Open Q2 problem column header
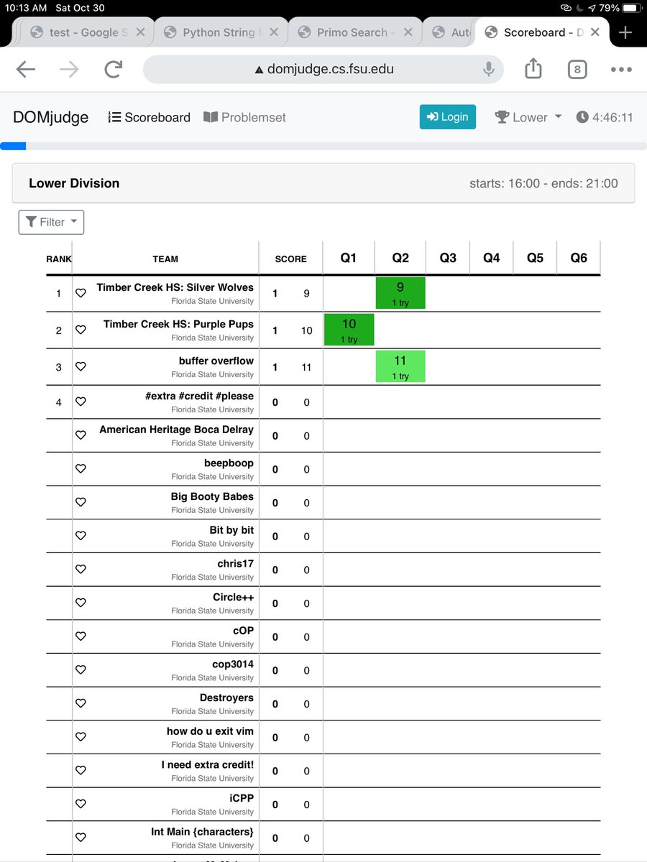The height and width of the screenshot is (862, 647). (400, 258)
